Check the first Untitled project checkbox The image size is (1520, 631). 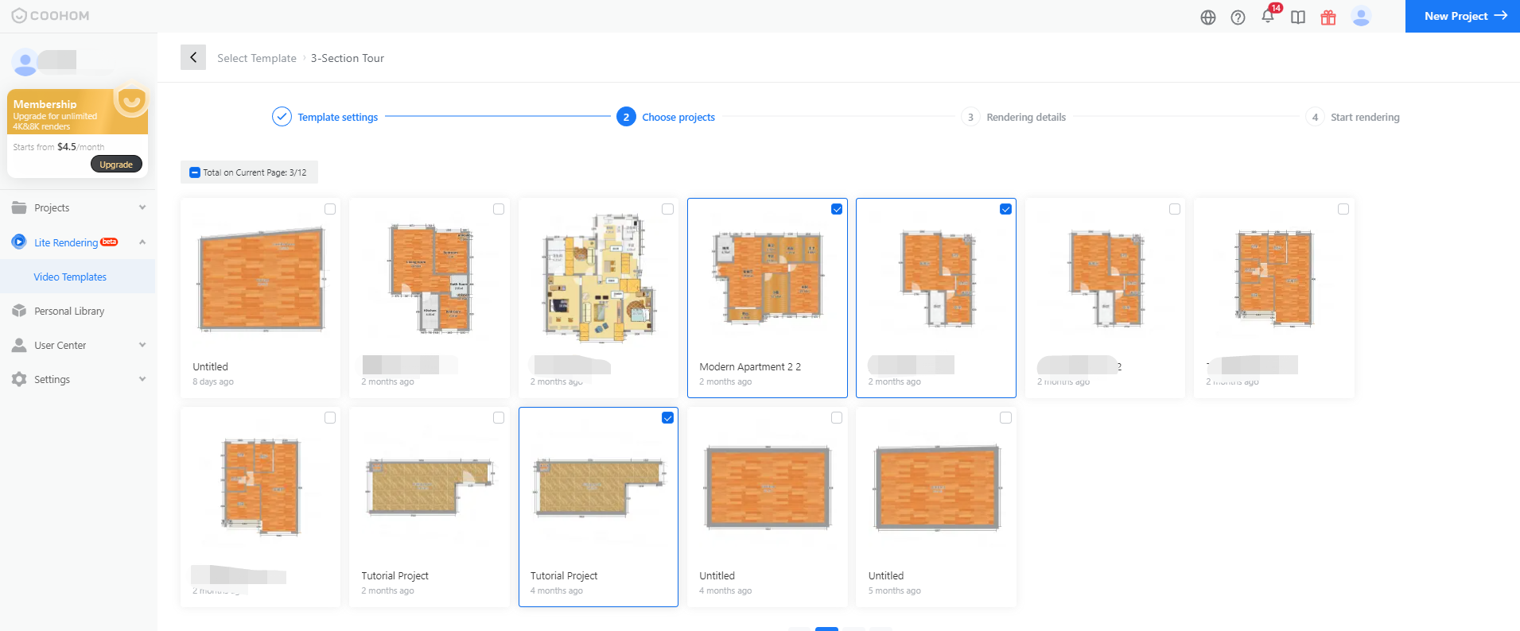pos(330,209)
